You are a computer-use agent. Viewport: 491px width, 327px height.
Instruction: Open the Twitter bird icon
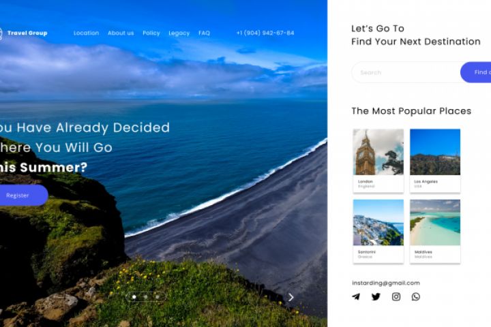(376, 296)
